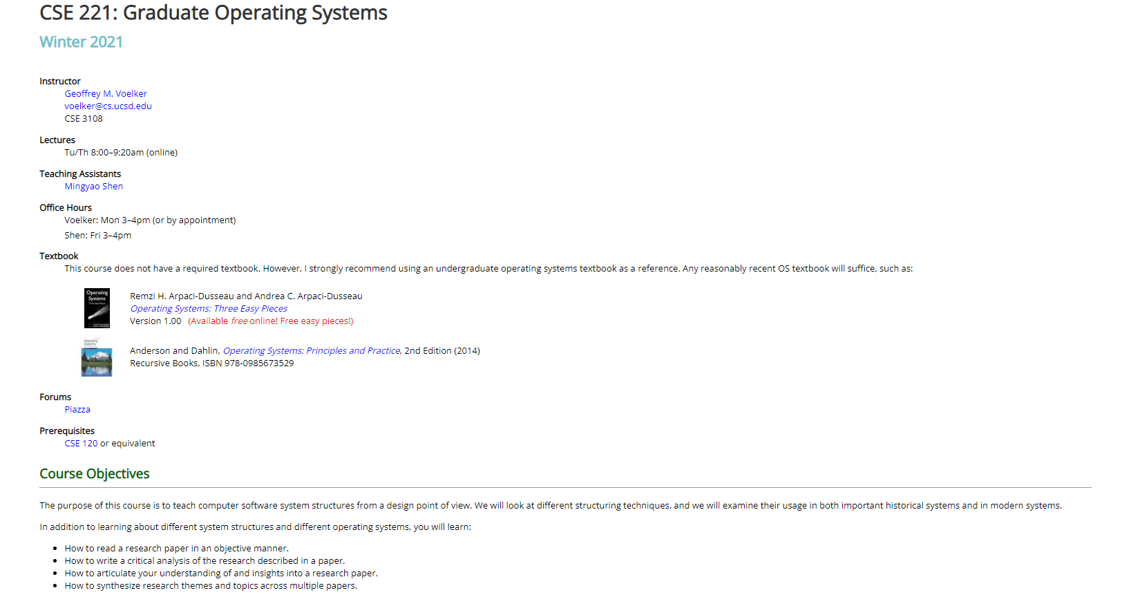Click the 'purpose of this course' paragraph
This screenshot has width=1131, height=606.
[551, 505]
